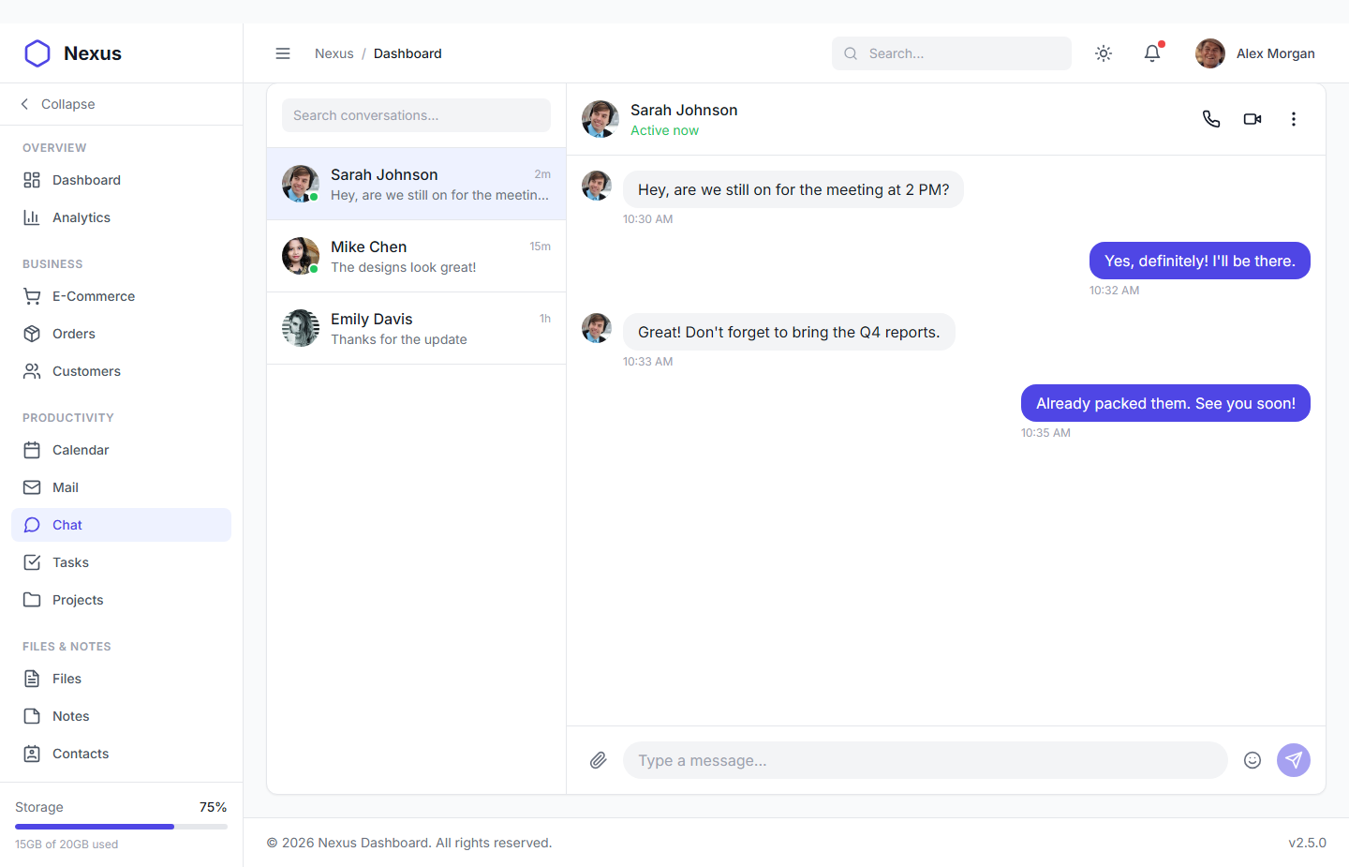Open chat more options menu
1349x867 pixels.
pos(1294,119)
